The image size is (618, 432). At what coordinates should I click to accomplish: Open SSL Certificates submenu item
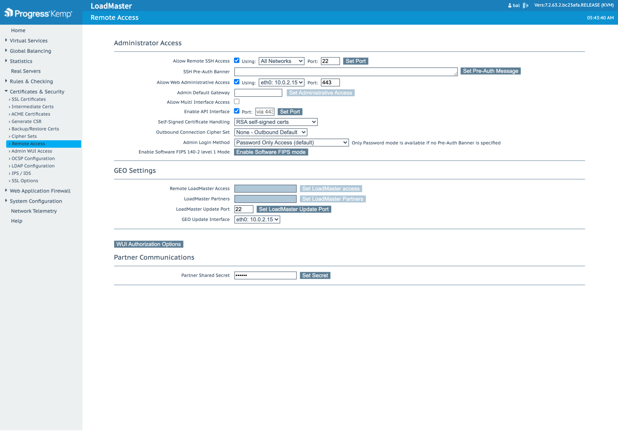pos(29,100)
